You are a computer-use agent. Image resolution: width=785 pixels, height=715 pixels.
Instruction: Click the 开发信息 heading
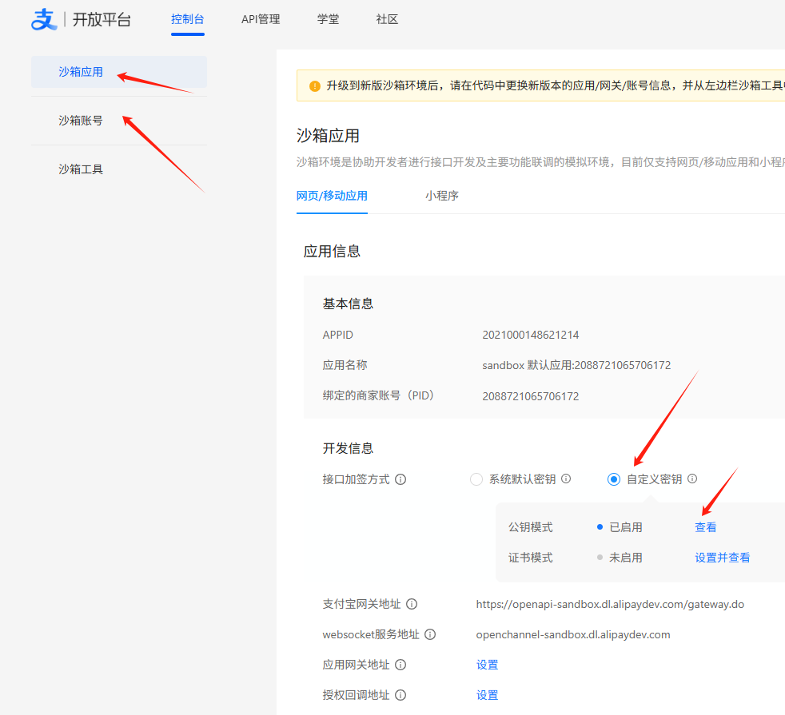pos(348,448)
